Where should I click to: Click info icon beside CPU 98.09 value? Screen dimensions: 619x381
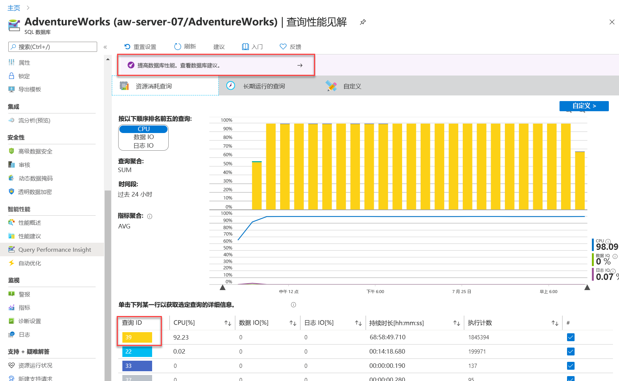[608, 242]
